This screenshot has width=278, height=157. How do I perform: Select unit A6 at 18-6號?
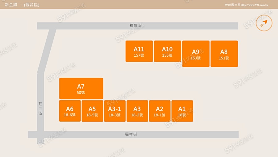70,111
